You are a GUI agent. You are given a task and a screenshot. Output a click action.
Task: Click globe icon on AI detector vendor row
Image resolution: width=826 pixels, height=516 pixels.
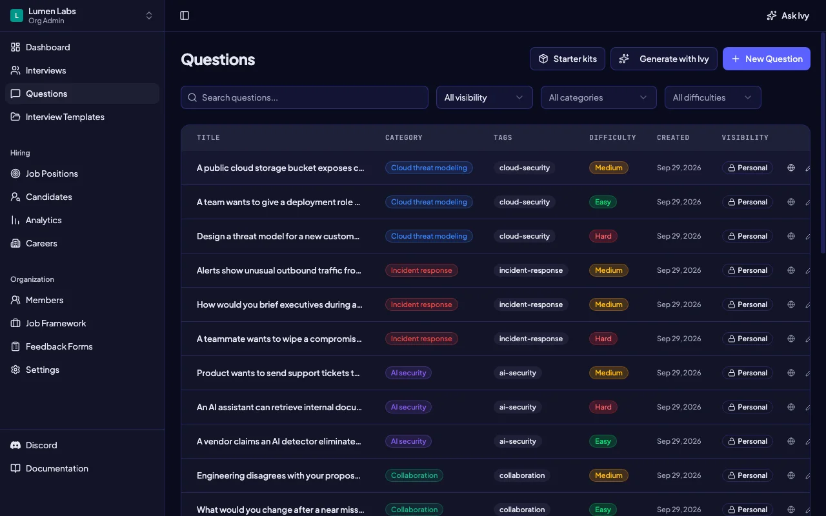click(791, 441)
